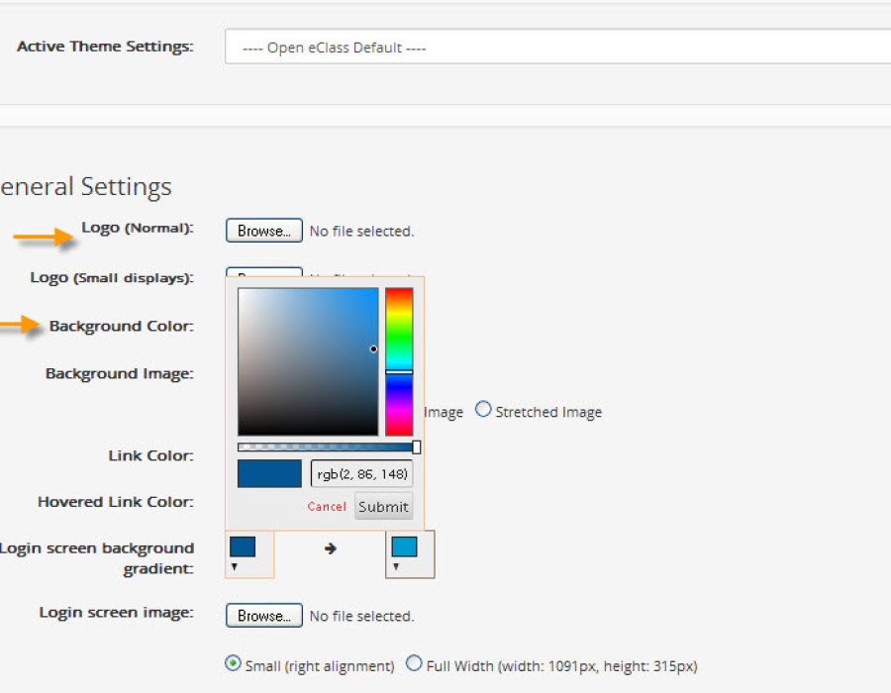The width and height of the screenshot is (891, 693).
Task: Select the Stretched Image radio button
Action: tap(483, 409)
